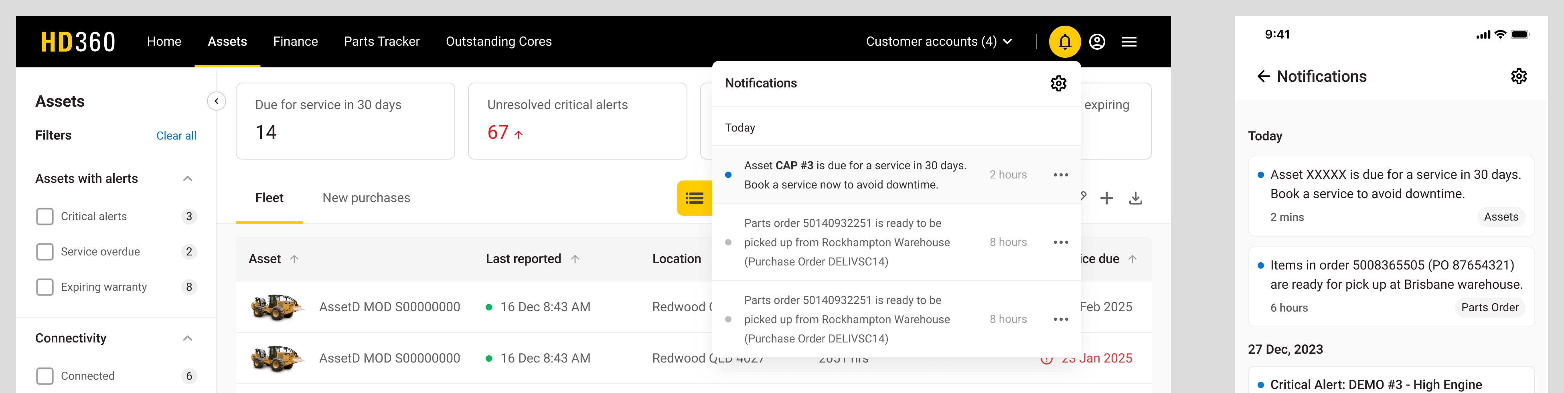Open mobile Asset XXXXX service notification card
Screen dimensions: 1564x393
(x=1391, y=196)
